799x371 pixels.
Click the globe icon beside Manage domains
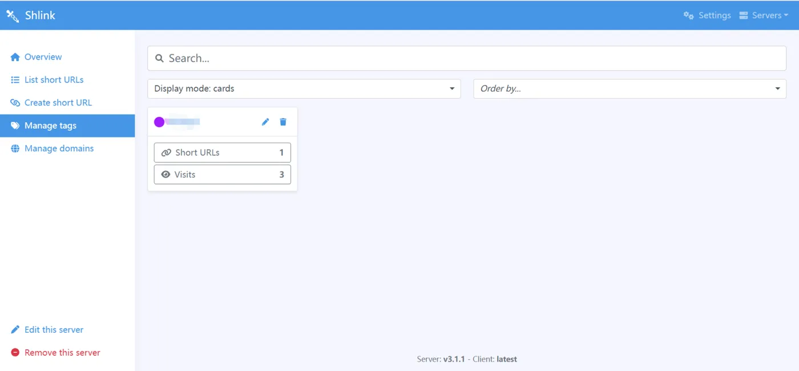[x=15, y=148]
